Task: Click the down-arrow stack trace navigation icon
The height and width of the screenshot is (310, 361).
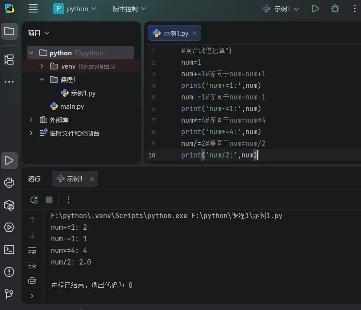Action: point(32,235)
